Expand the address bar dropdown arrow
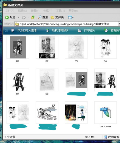Viewport: 120px width, 143px height. click(119, 24)
